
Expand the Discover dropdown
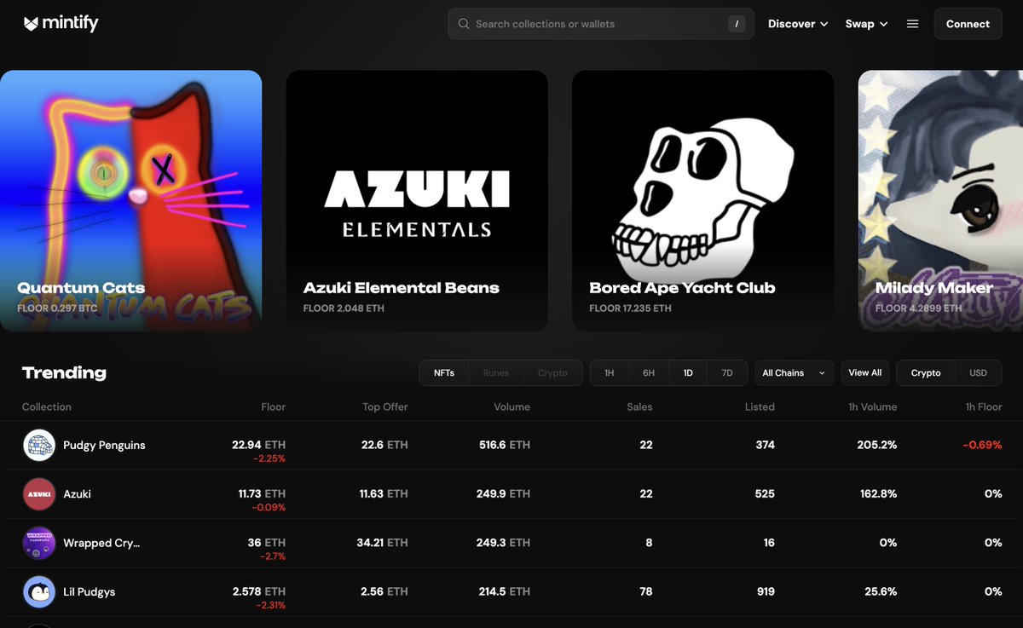click(x=798, y=24)
